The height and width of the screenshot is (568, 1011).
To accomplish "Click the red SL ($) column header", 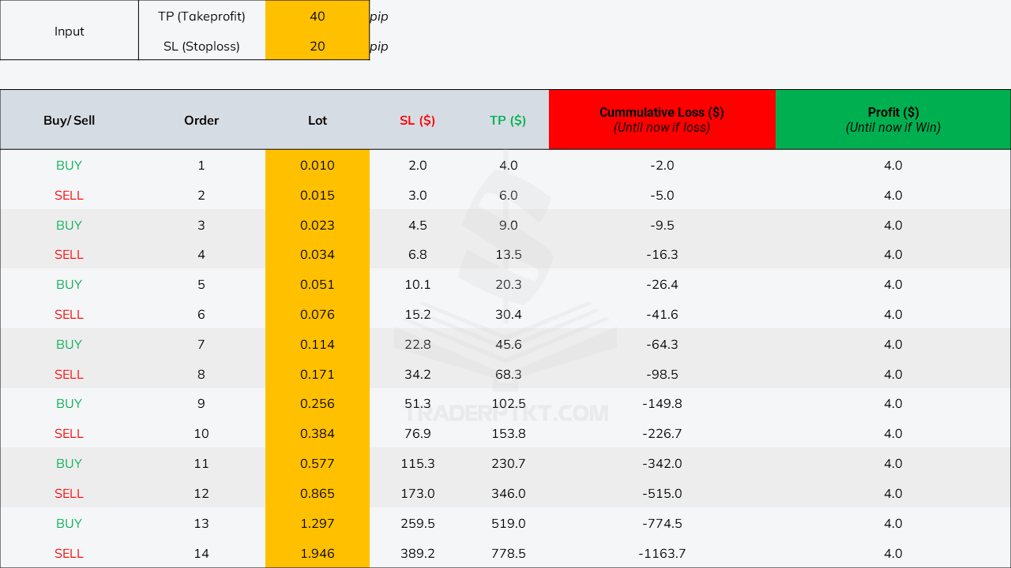I will point(417,120).
